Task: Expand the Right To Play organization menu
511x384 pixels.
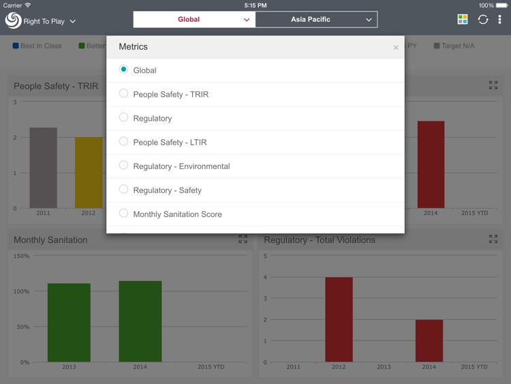Action: pos(72,21)
